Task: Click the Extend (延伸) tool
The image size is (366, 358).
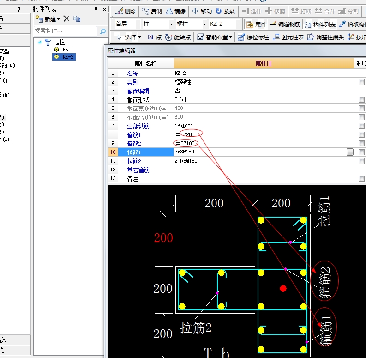Action: pyautogui.click(x=252, y=11)
